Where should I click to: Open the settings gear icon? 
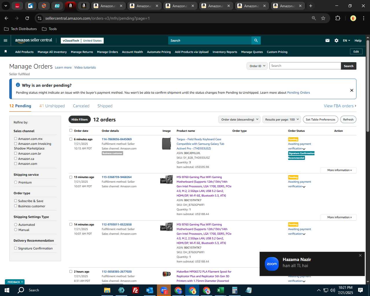click(x=336, y=40)
